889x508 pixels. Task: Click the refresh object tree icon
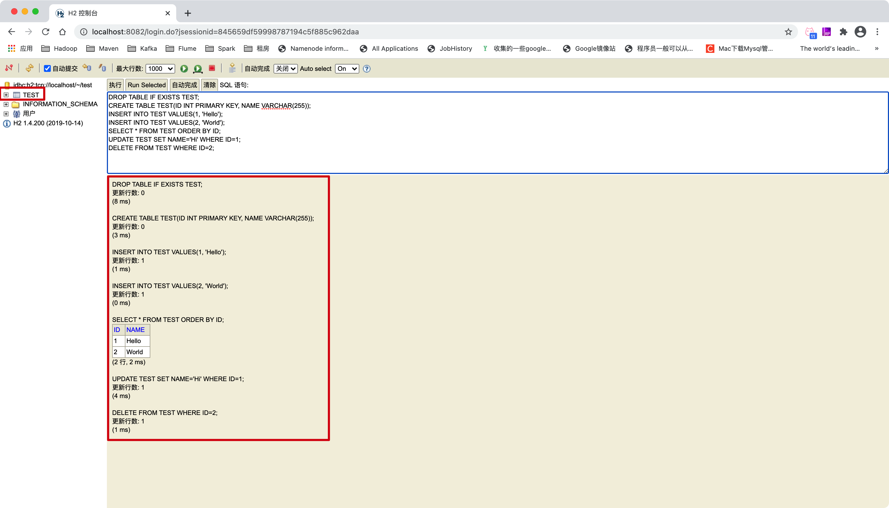(29, 68)
